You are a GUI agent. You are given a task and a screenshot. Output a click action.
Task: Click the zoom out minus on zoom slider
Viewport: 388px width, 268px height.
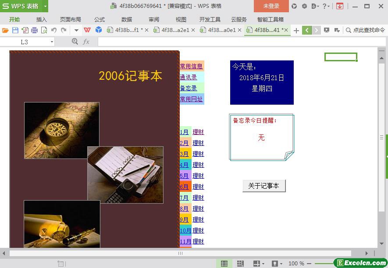(309, 263)
